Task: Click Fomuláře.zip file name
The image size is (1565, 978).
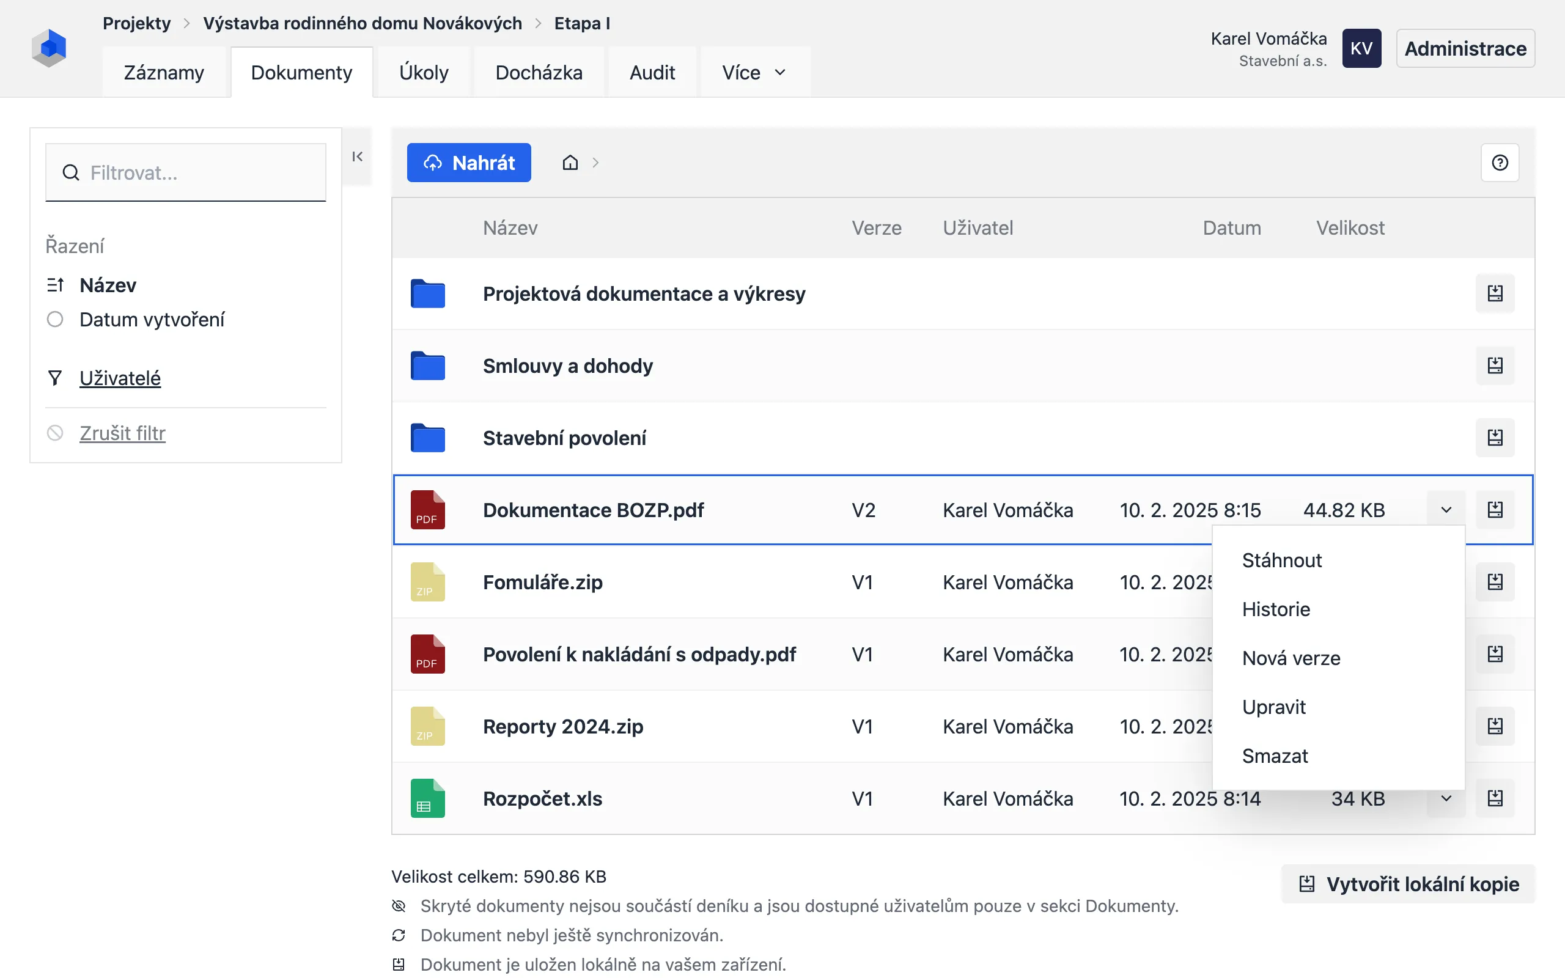Action: (543, 582)
